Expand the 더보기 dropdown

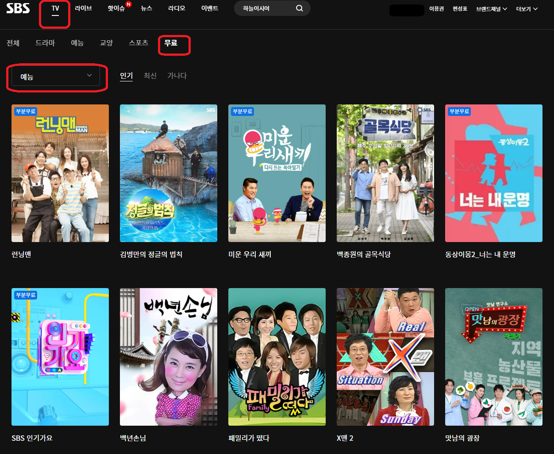[x=527, y=9]
